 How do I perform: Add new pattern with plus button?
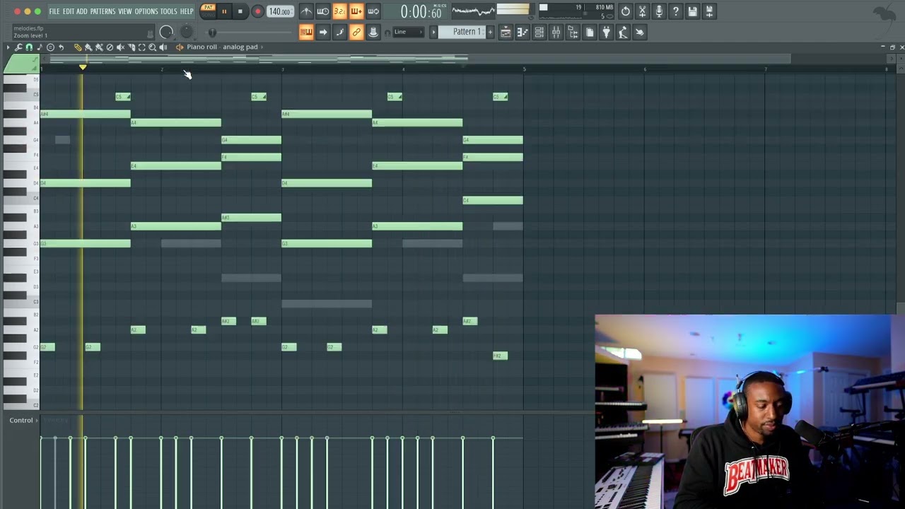(490, 32)
